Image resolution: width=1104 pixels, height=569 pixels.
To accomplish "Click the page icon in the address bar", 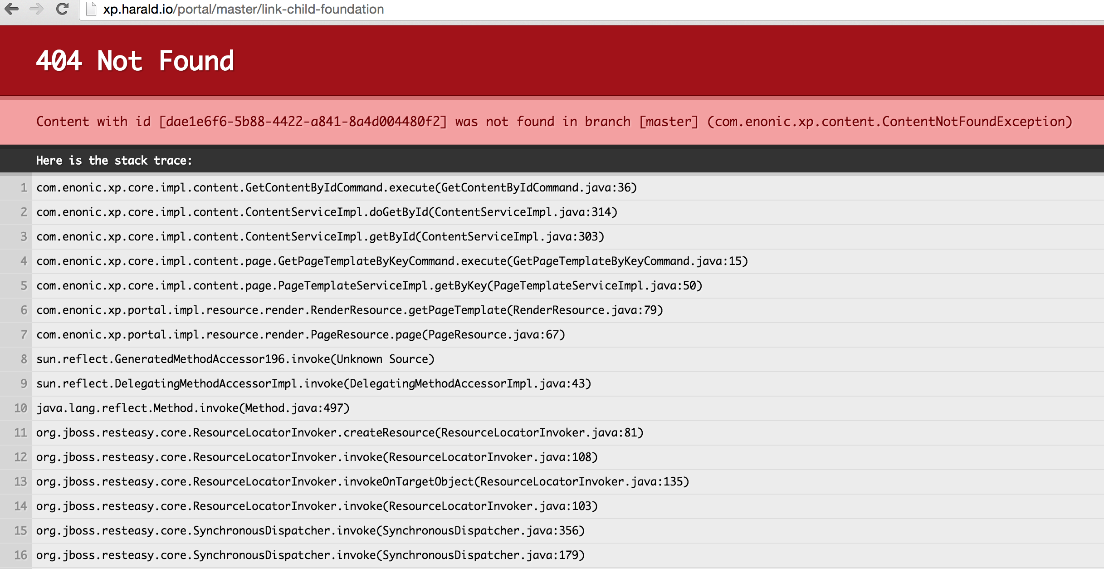I will pyautogui.click(x=91, y=9).
